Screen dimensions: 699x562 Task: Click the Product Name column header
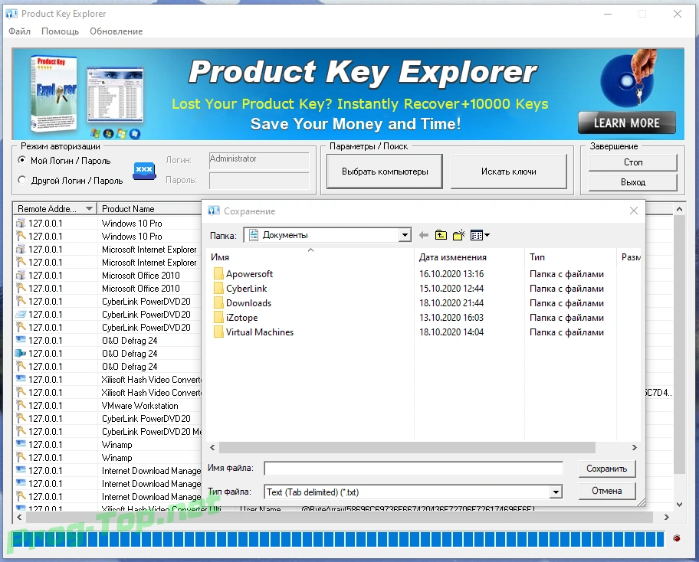click(149, 208)
